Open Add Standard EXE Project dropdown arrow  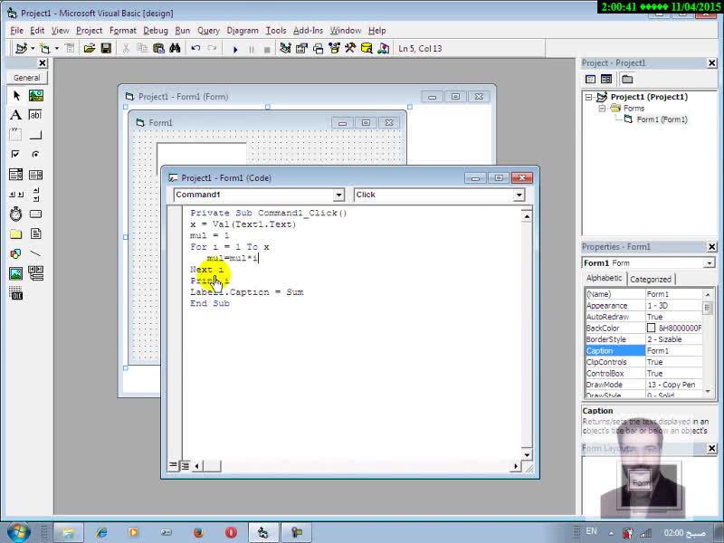33,48
